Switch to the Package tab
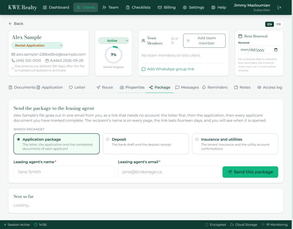The width and height of the screenshot is (293, 229). [160, 87]
